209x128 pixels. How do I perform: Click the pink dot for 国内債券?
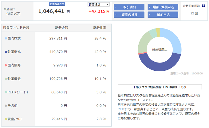pyautogui.click(x=6, y=65)
